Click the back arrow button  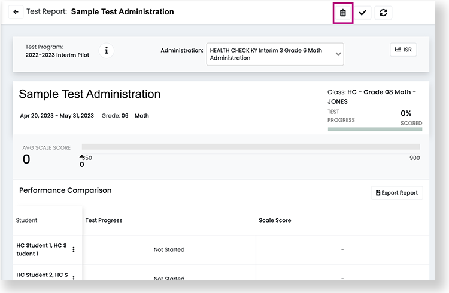tap(16, 12)
